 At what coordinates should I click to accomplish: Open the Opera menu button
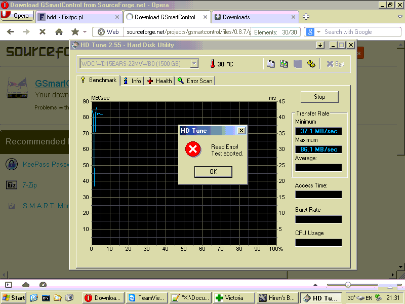pos(17,16)
